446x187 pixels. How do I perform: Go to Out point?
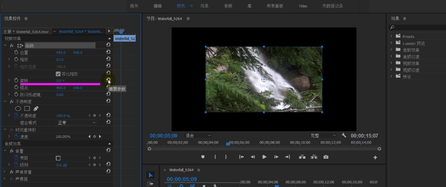coord(288,157)
